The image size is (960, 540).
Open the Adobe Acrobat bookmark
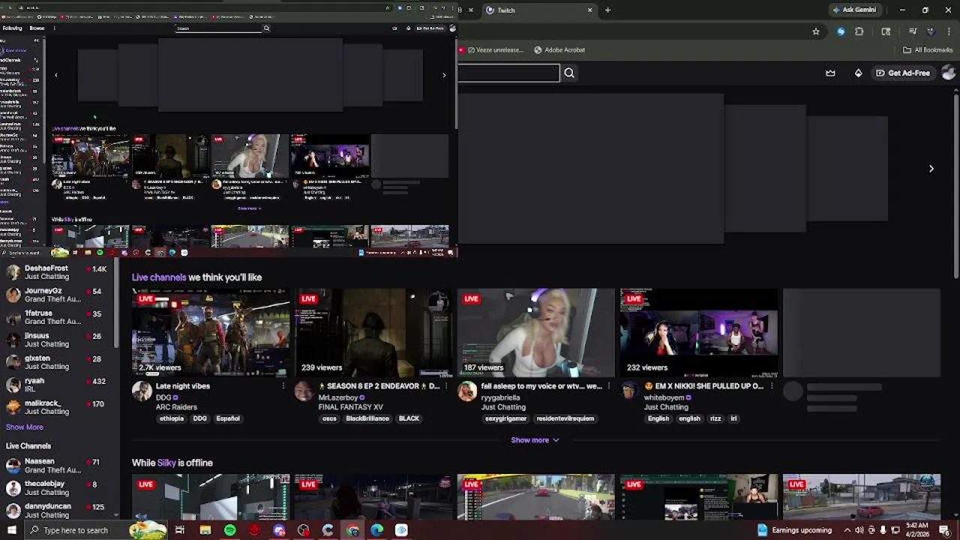pyautogui.click(x=559, y=49)
